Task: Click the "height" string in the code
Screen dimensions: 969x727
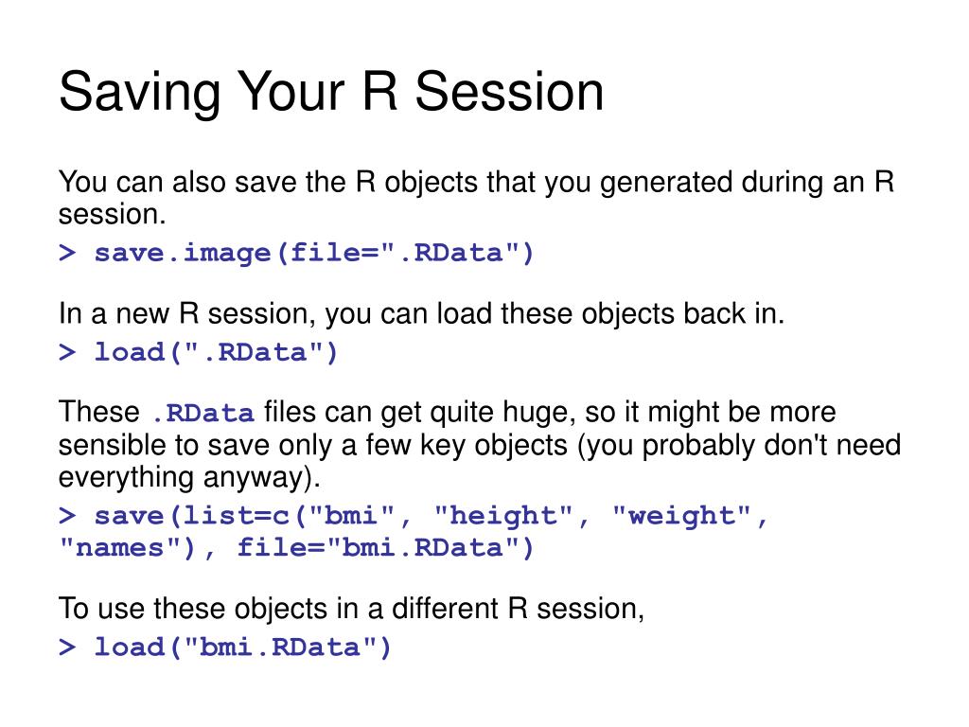Action: click(x=512, y=516)
